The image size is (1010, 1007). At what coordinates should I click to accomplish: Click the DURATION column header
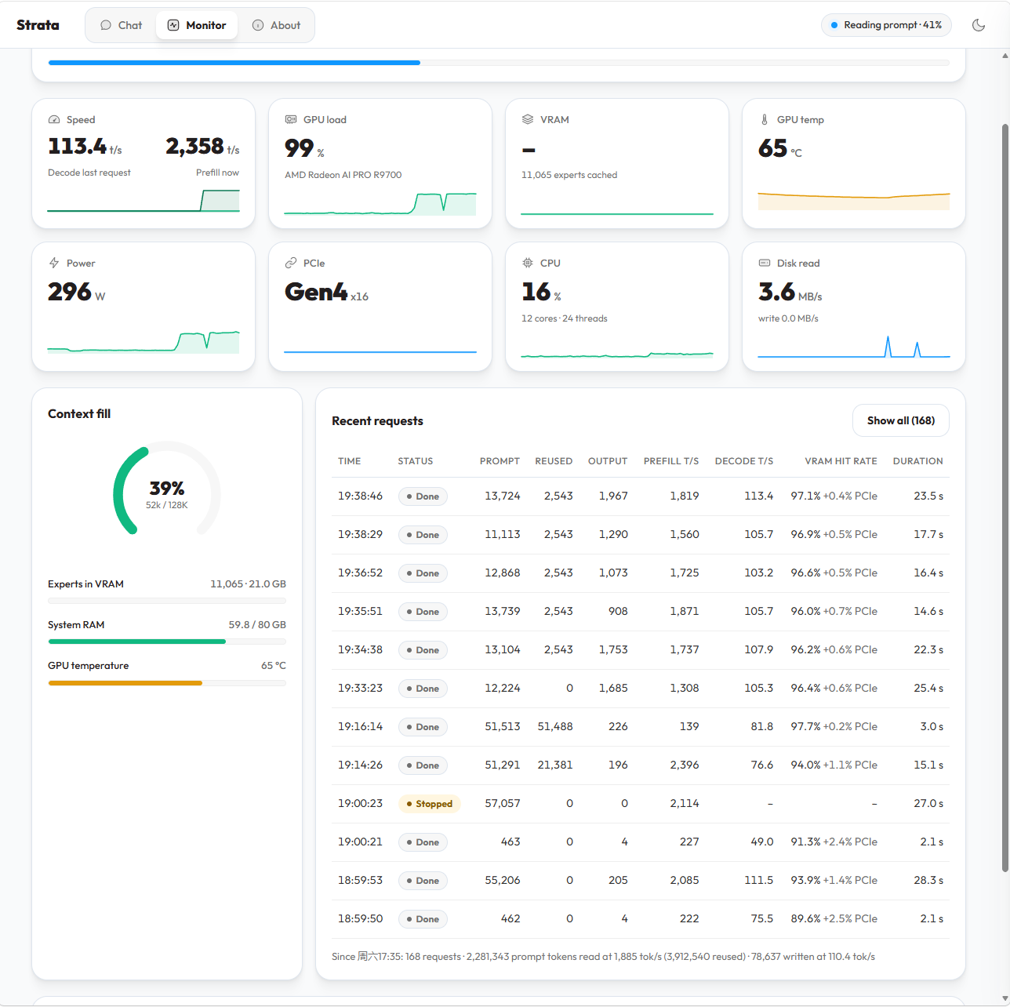[x=917, y=461]
